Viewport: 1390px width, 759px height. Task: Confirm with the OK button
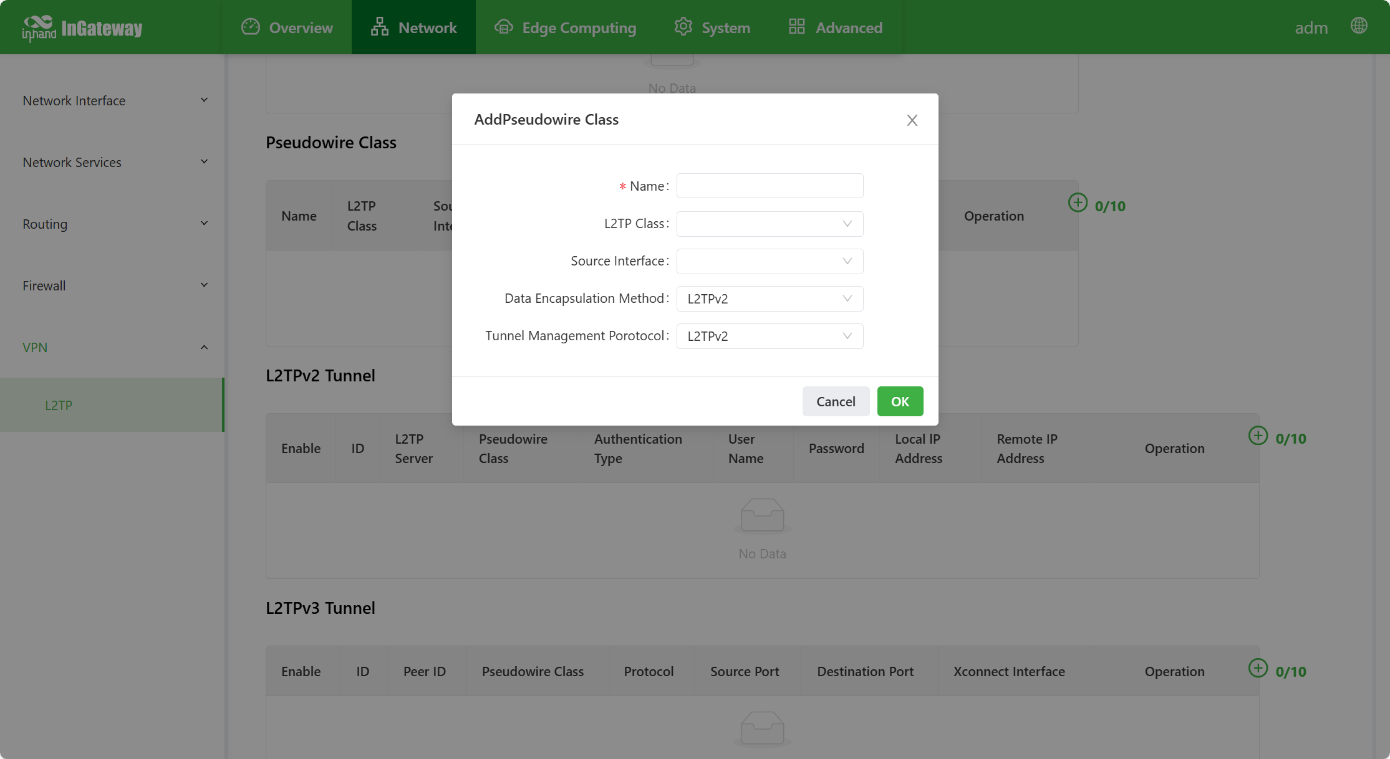click(x=900, y=401)
